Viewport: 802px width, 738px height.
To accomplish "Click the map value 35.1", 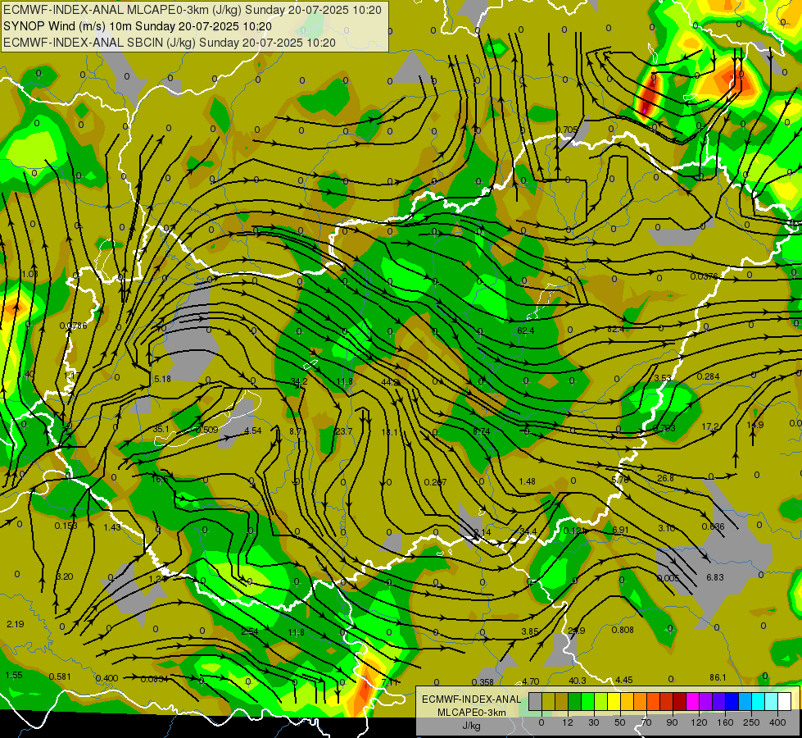I will point(161,429).
